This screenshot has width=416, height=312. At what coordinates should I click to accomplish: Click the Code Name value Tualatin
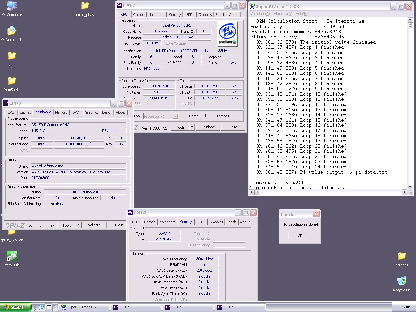coord(161,31)
